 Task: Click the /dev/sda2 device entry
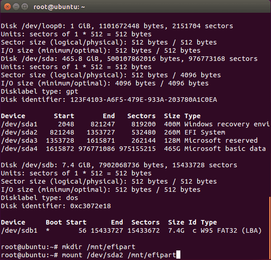click(19, 132)
